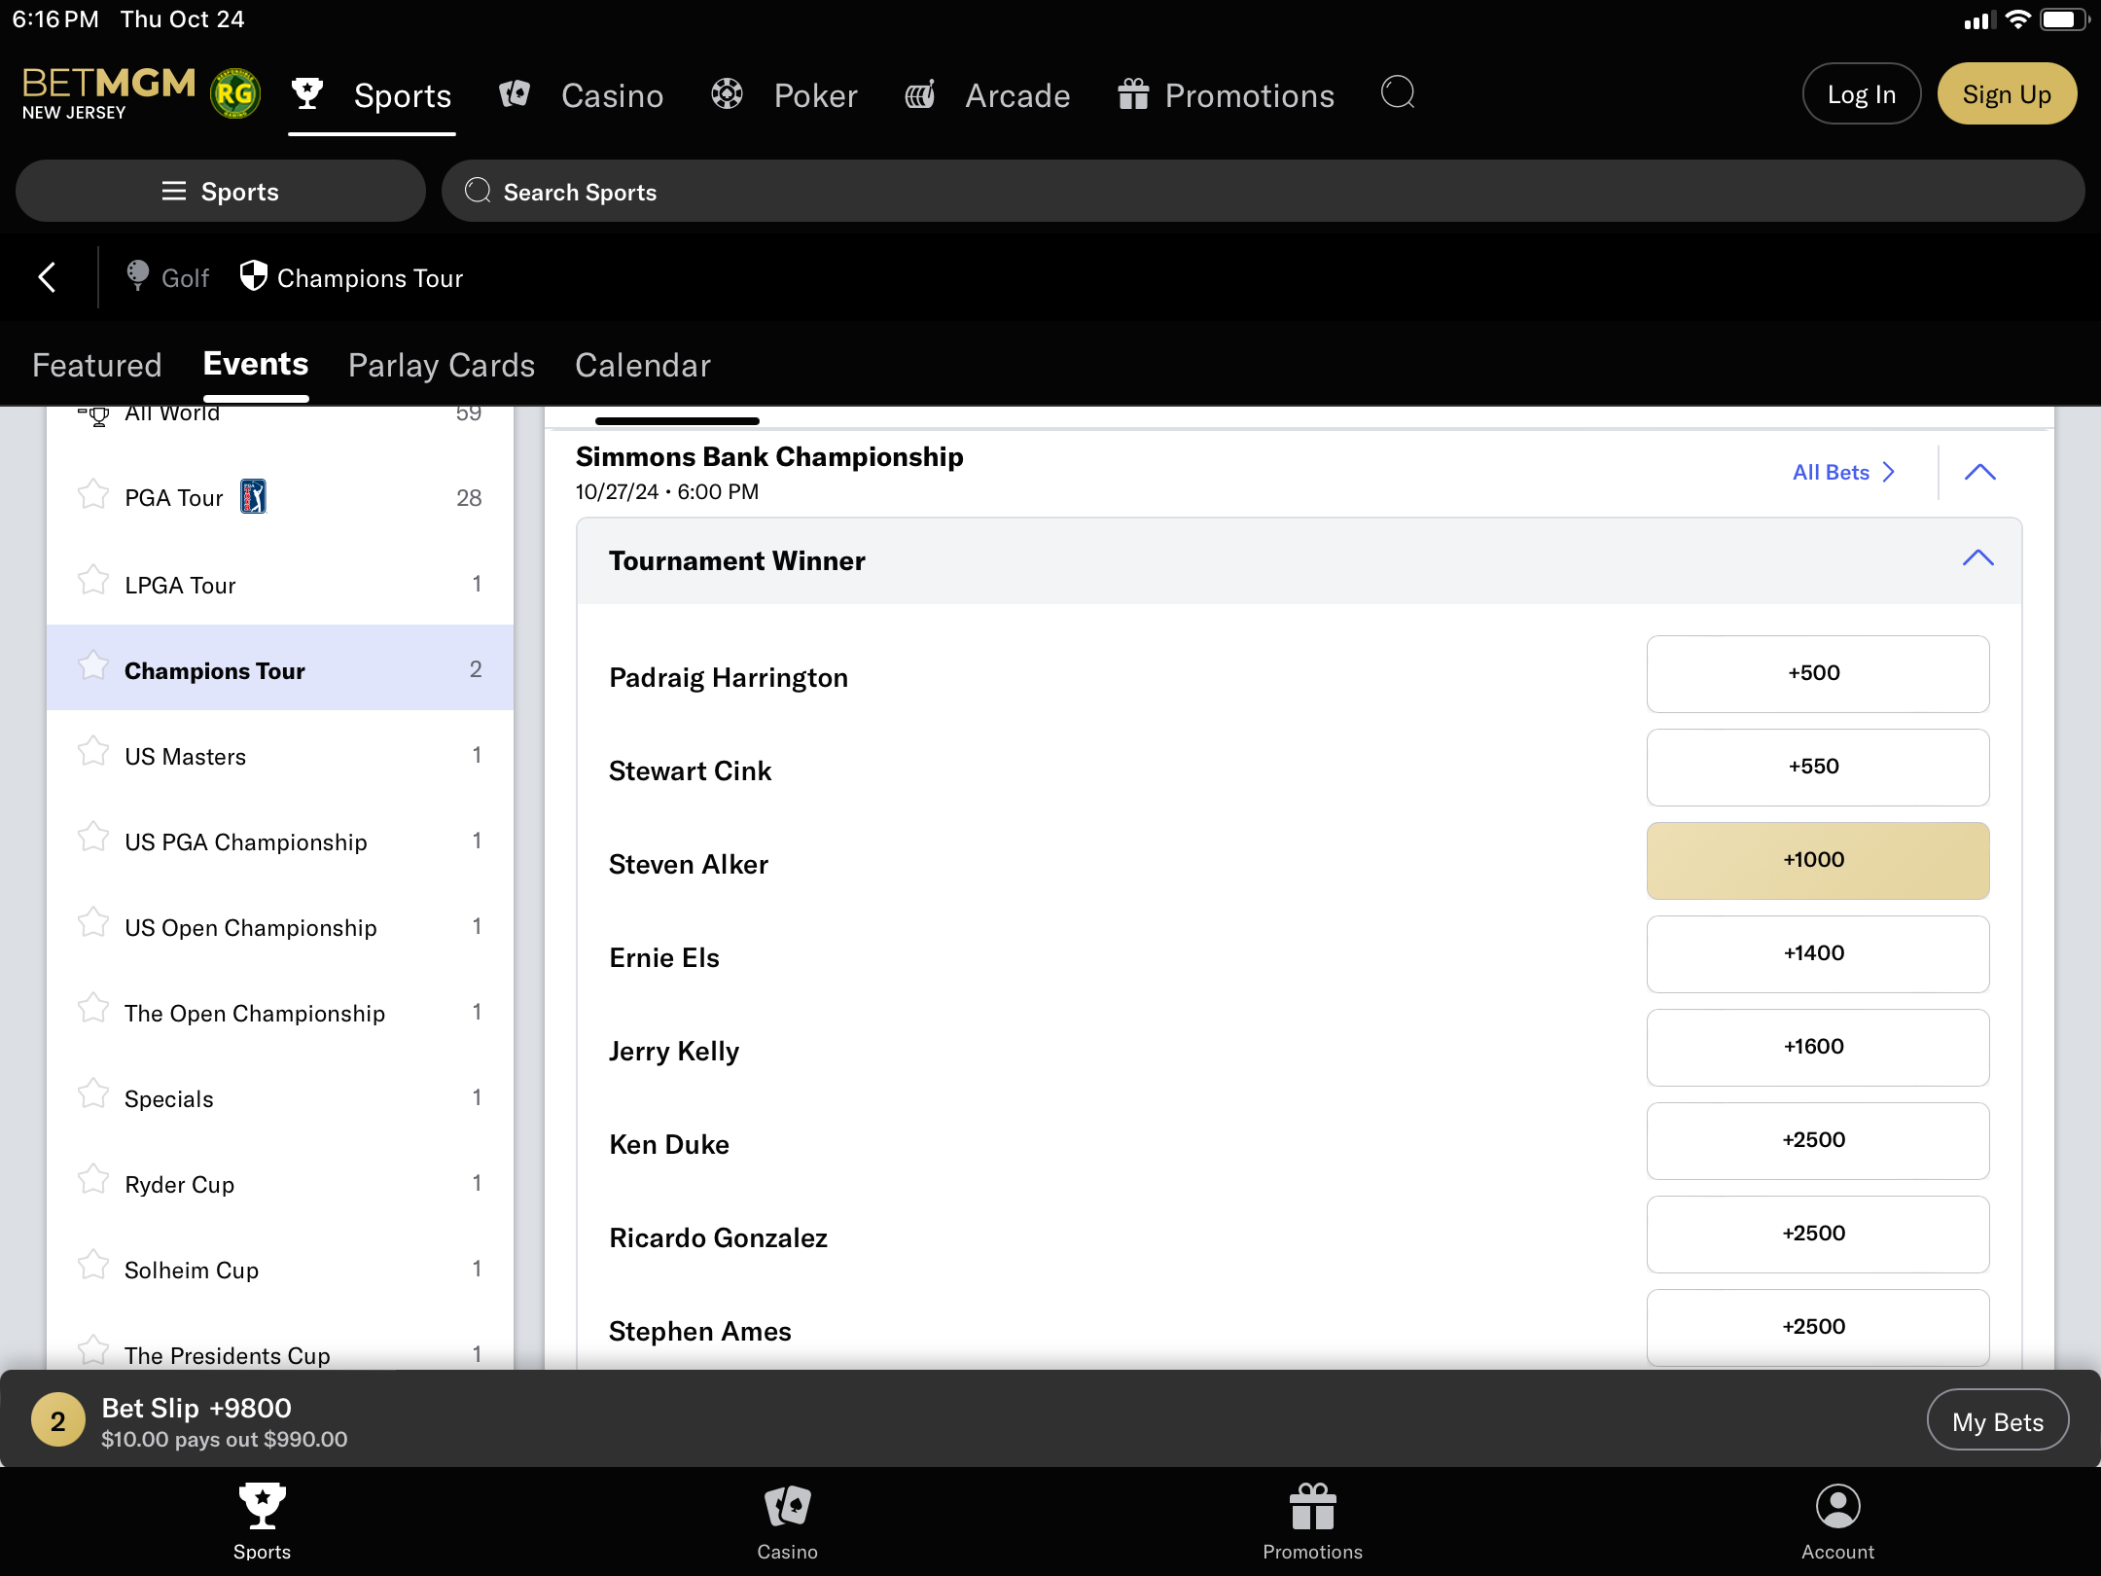This screenshot has width=2101, height=1576.
Task: Select Ernie Els at +1400
Action: [x=1817, y=953]
